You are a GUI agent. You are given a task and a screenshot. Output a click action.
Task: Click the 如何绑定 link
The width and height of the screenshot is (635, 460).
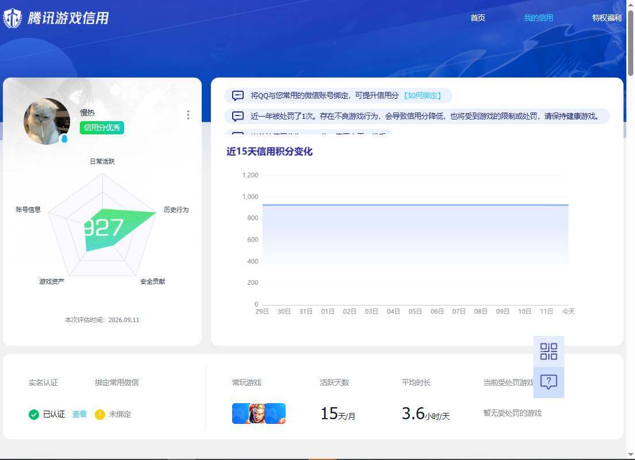(x=423, y=95)
